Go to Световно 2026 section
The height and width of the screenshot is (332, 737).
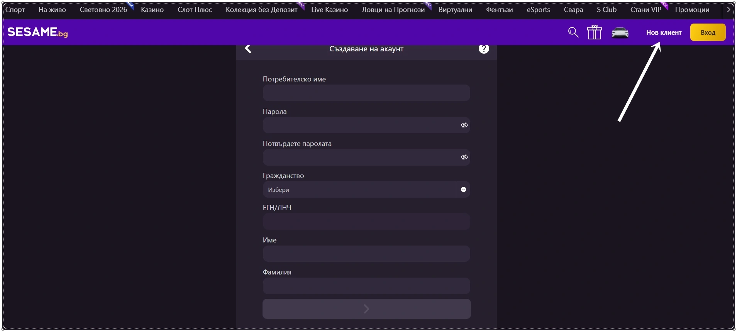103,10
